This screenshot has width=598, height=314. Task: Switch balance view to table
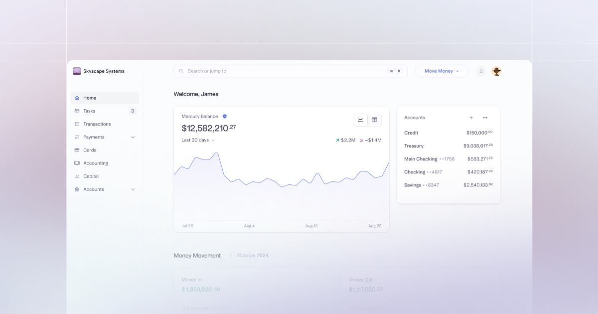[374, 120]
